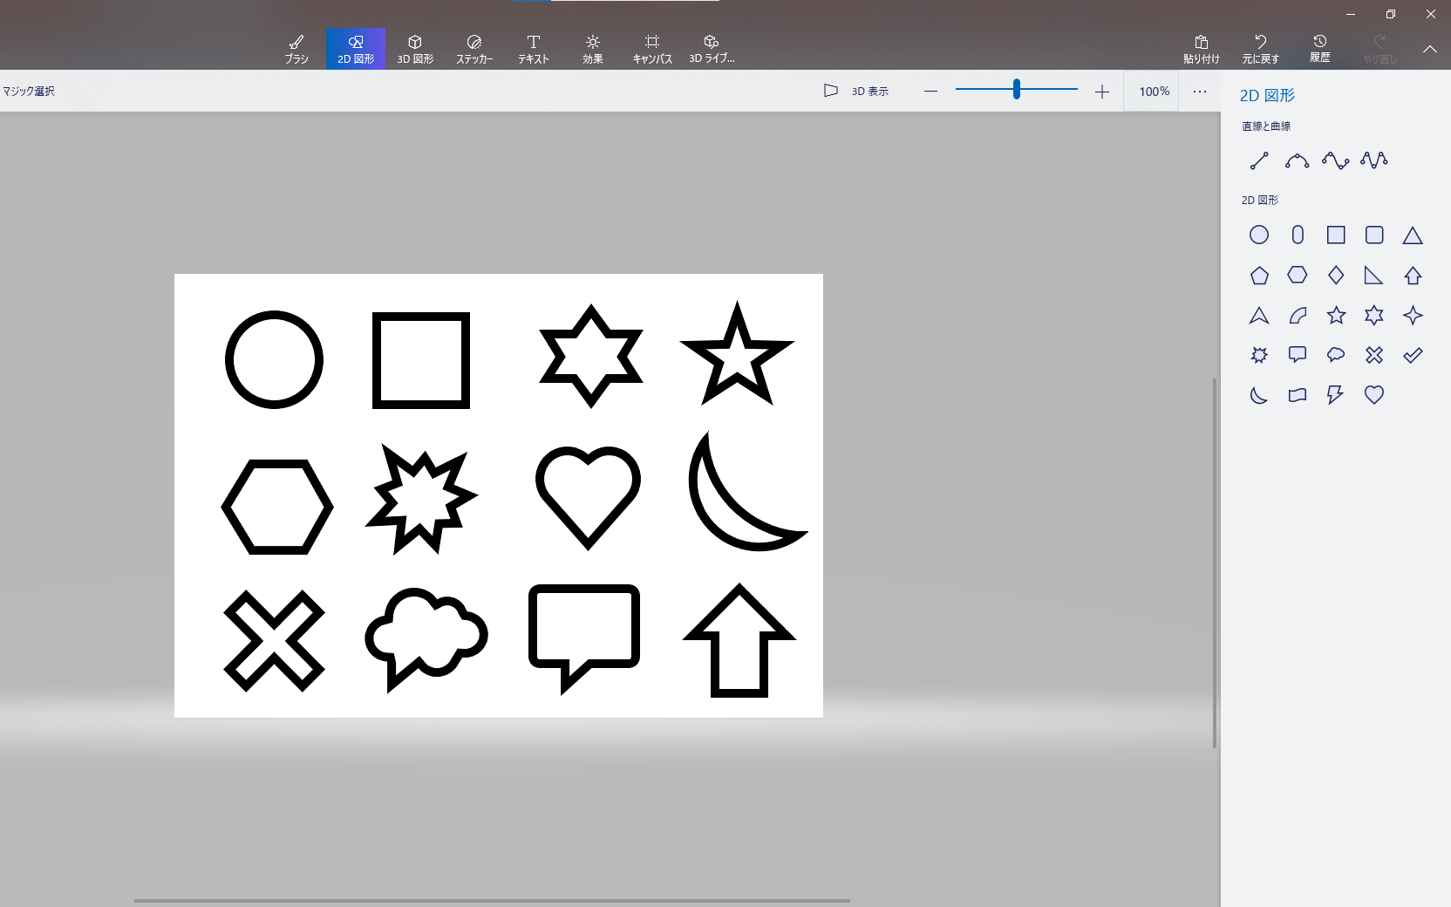Choose the crescent moon shape in panel

pos(1259,395)
